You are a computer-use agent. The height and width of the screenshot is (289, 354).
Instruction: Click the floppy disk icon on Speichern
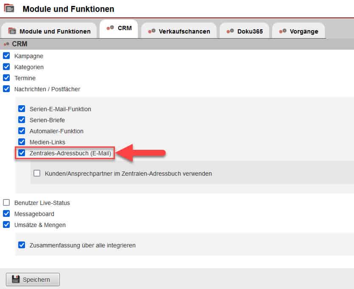click(16, 279)
